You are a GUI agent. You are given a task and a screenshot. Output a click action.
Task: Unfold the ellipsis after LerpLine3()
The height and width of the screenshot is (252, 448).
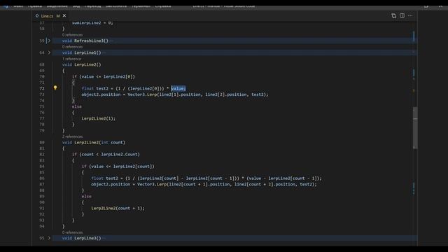click(104, 238)
